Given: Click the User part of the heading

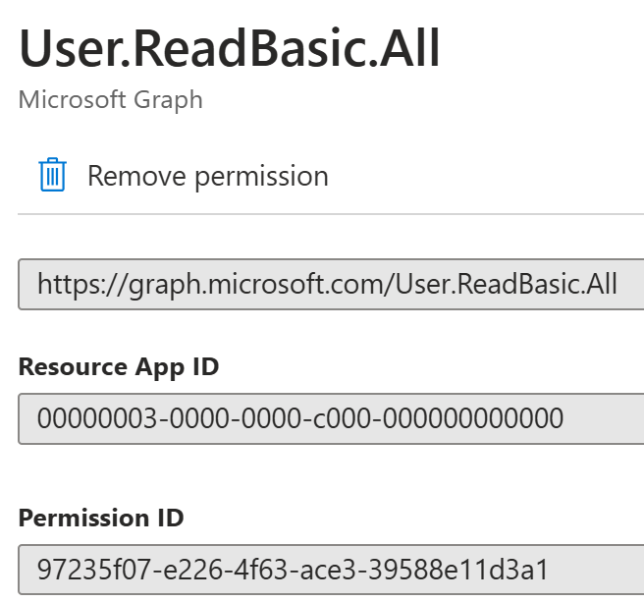Looking at the screenshot, I should pyautogui.click(x=70, y=48).
